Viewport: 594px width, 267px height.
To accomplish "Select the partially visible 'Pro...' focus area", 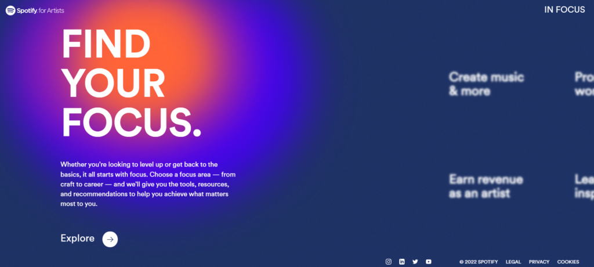I will (x=584, y=84).
